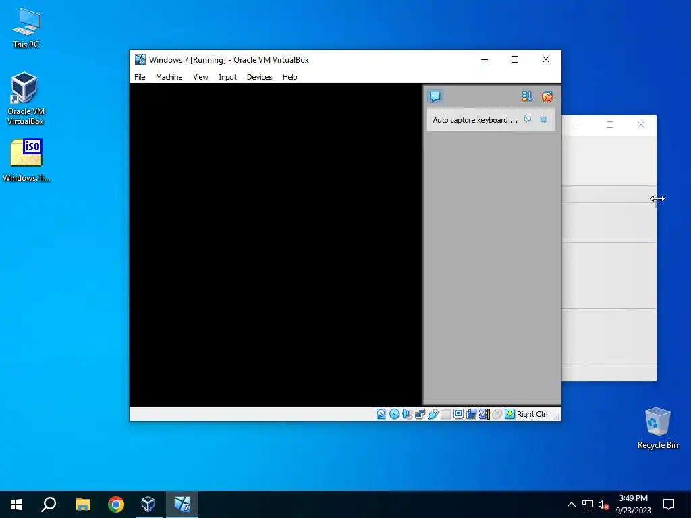This screenshot has height=518, width=691.
Task: Click the taskbar Search magnifier icon
Action: 49,505
